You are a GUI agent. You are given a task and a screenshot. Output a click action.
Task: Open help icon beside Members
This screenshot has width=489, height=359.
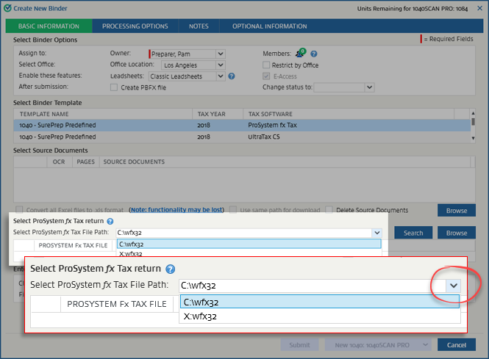point(314,54)
